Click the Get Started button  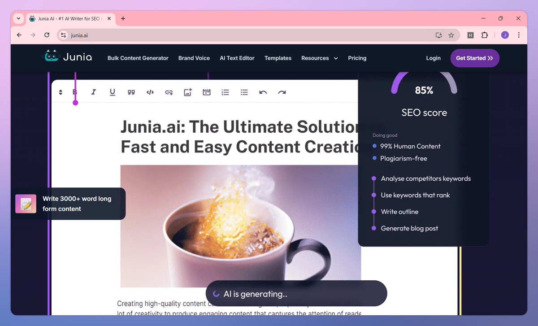475,58
